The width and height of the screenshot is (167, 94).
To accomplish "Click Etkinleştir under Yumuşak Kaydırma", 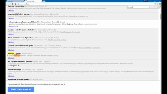I will click(x=11, y=58).
